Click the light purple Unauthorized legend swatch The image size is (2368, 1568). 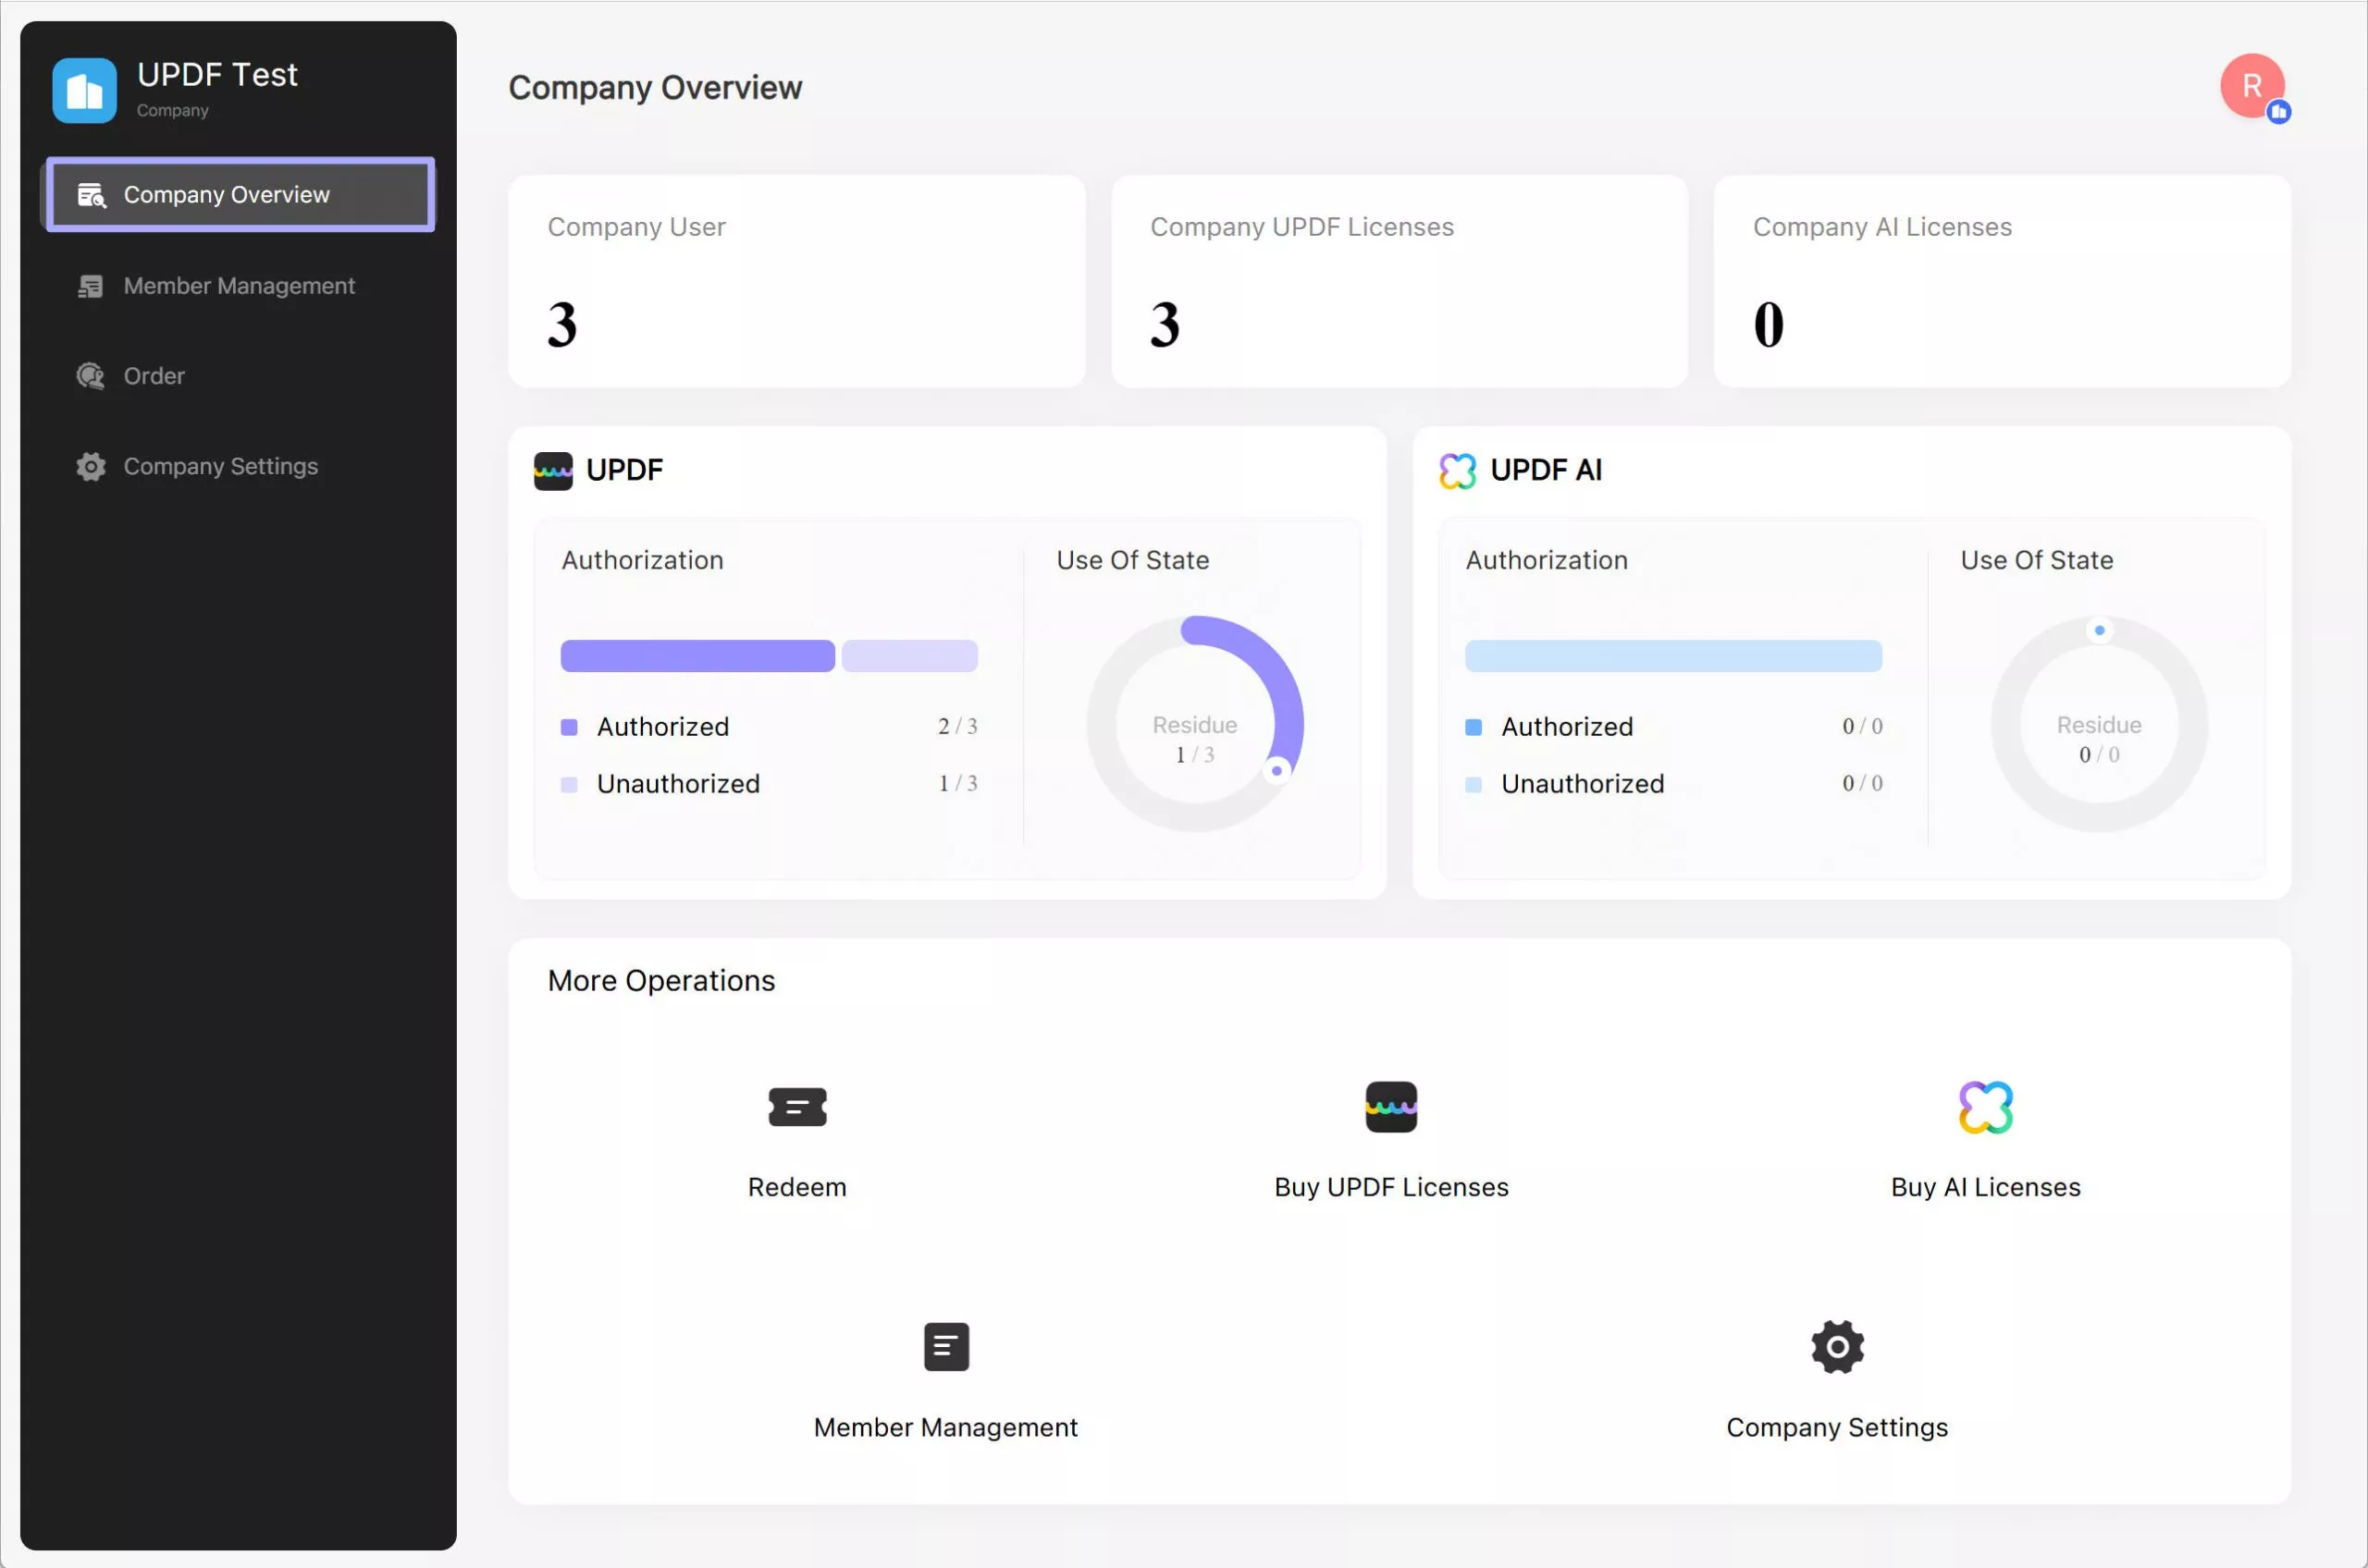[569, 785]
